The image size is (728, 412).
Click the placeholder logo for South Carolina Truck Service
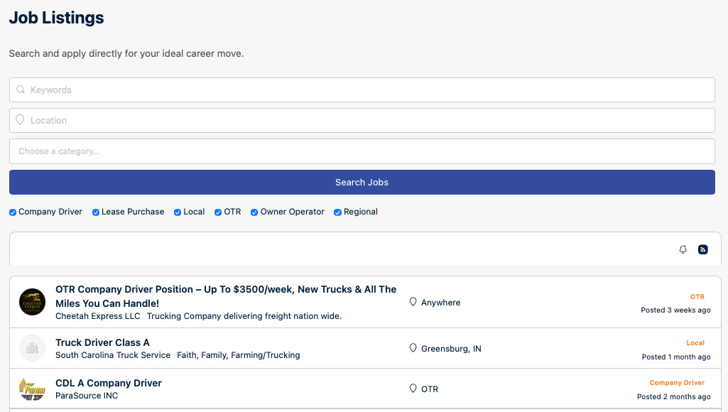pos(32,348)
